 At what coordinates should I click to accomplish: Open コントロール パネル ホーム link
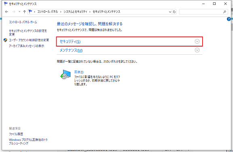click(23, 22)
